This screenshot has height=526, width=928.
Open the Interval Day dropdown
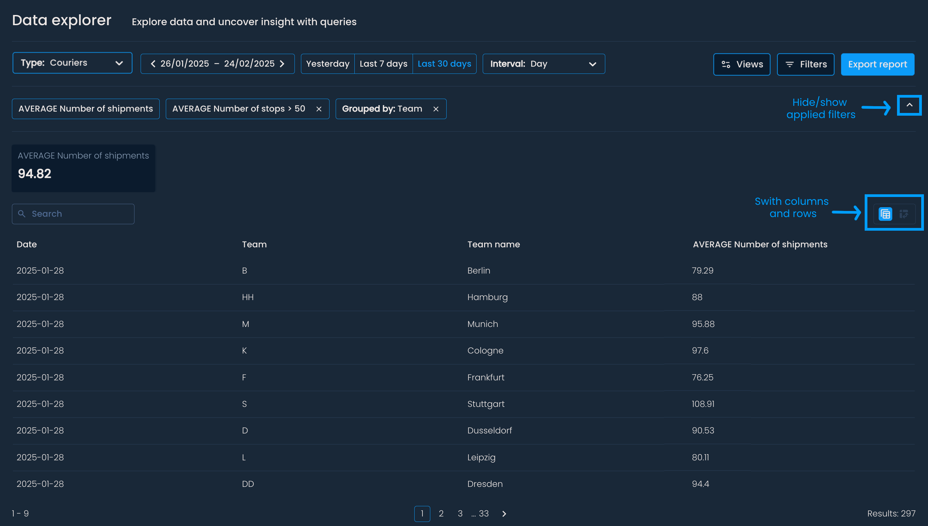coord(544,64)
